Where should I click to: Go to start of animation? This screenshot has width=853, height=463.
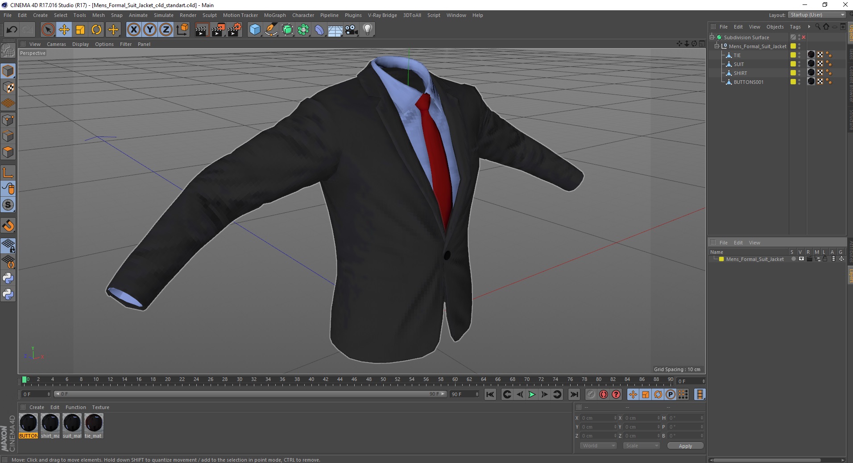tap(490, 394)
